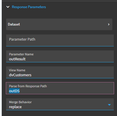Collapse the Response Parameters section chevron

[8, 7]
